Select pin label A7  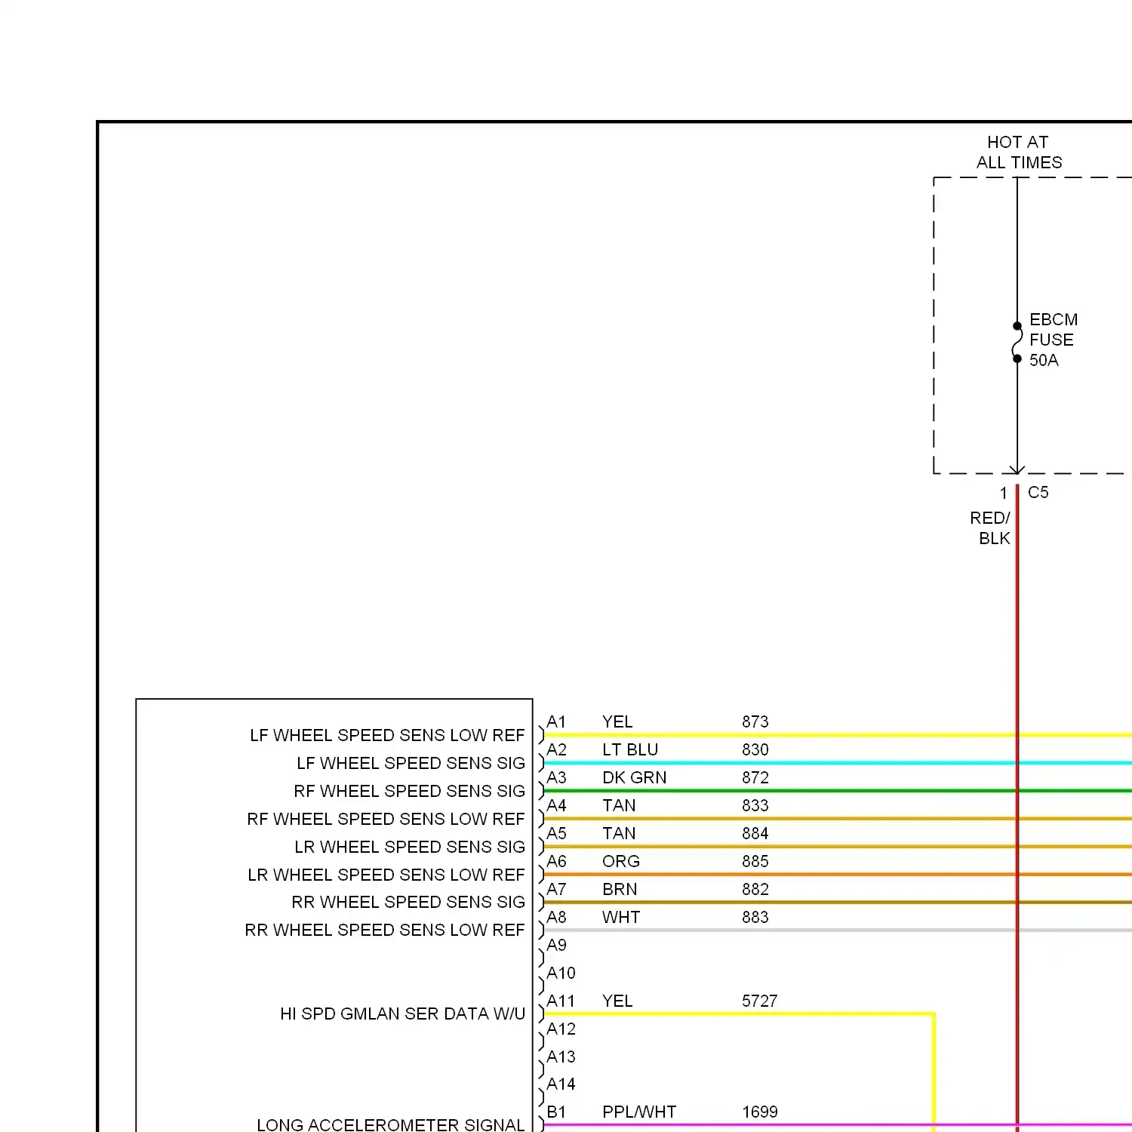pyautogui.click(x=556, y=889)
